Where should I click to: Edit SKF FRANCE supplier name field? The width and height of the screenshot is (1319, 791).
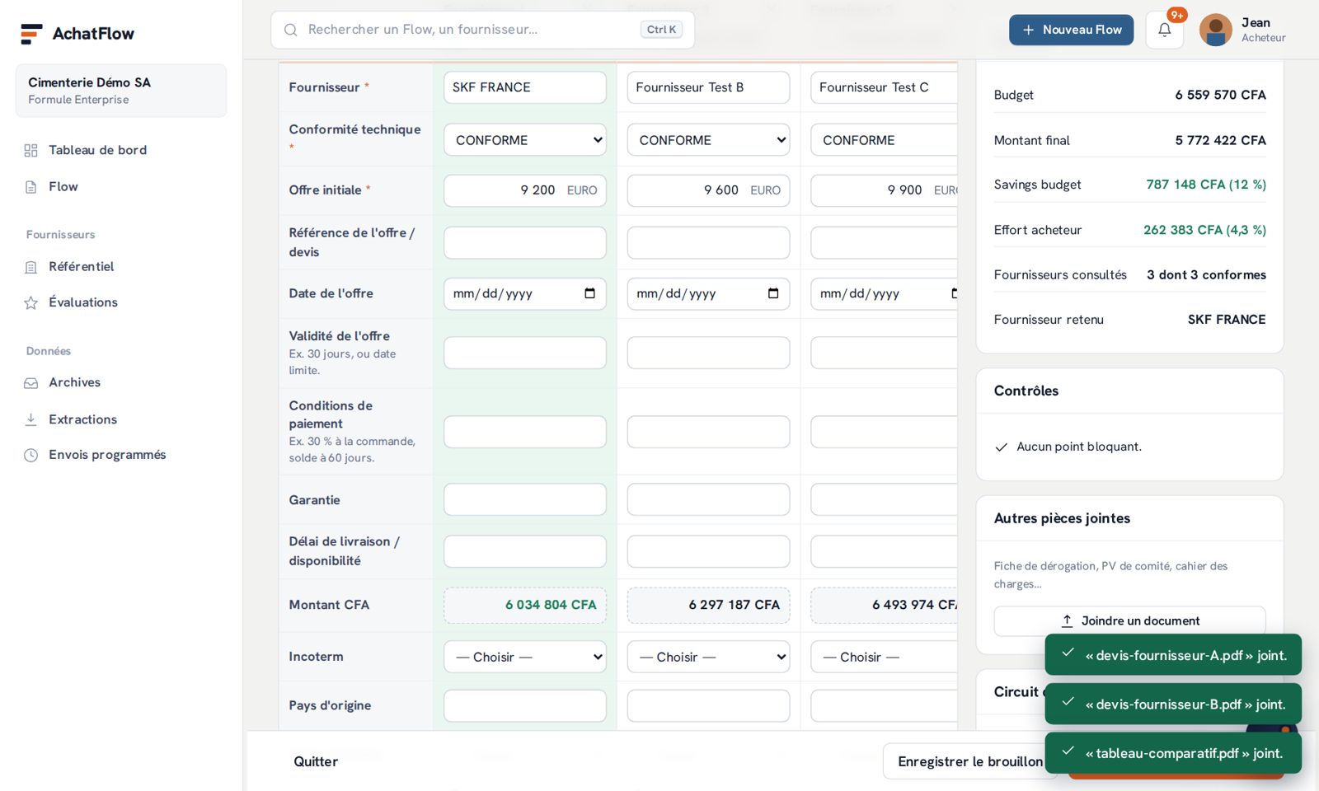[x=525, y=87]
